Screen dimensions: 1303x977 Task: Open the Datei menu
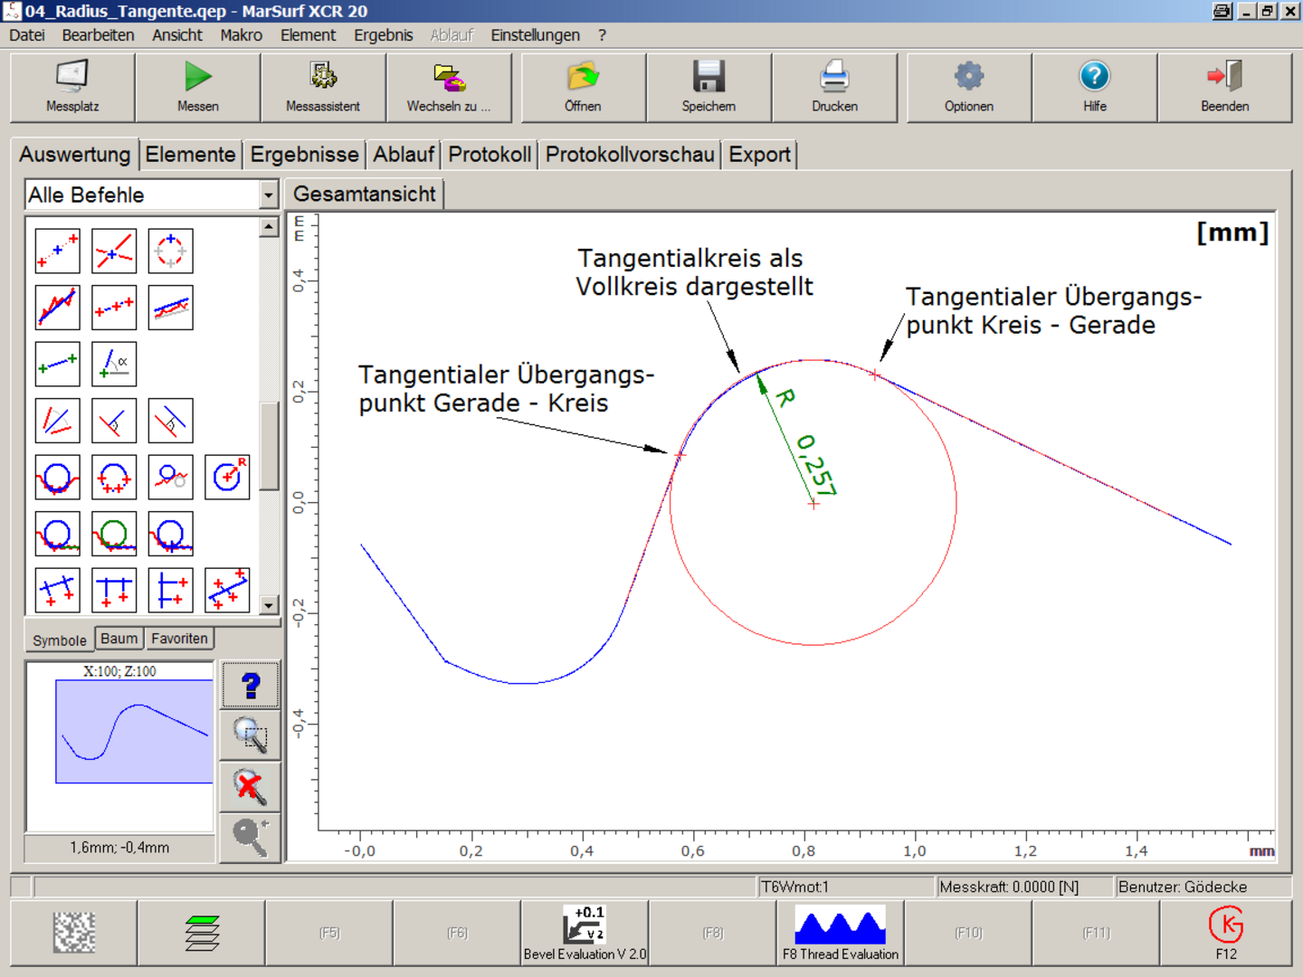27,35
